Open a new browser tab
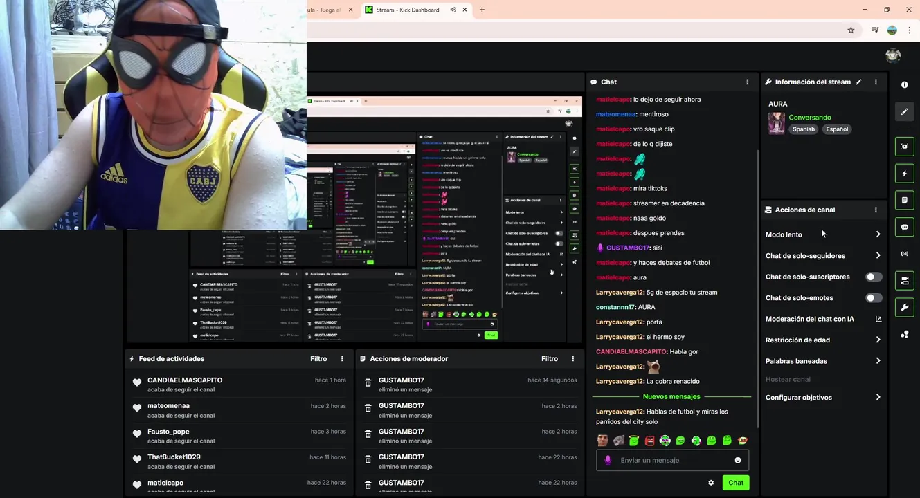Viewport: 920px width, 498px height. tap(482, 10)
